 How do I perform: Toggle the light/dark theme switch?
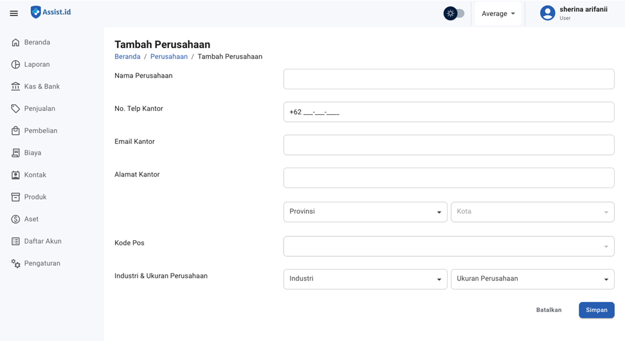pyautogui.click(x=454, y=13)
